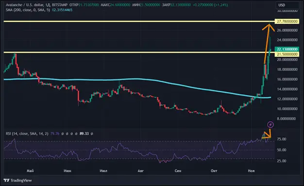The height and width of the screenshot is (186, 304).
Task: Click the SMA value 12.31514465
Action: click(x=62, y=10)
